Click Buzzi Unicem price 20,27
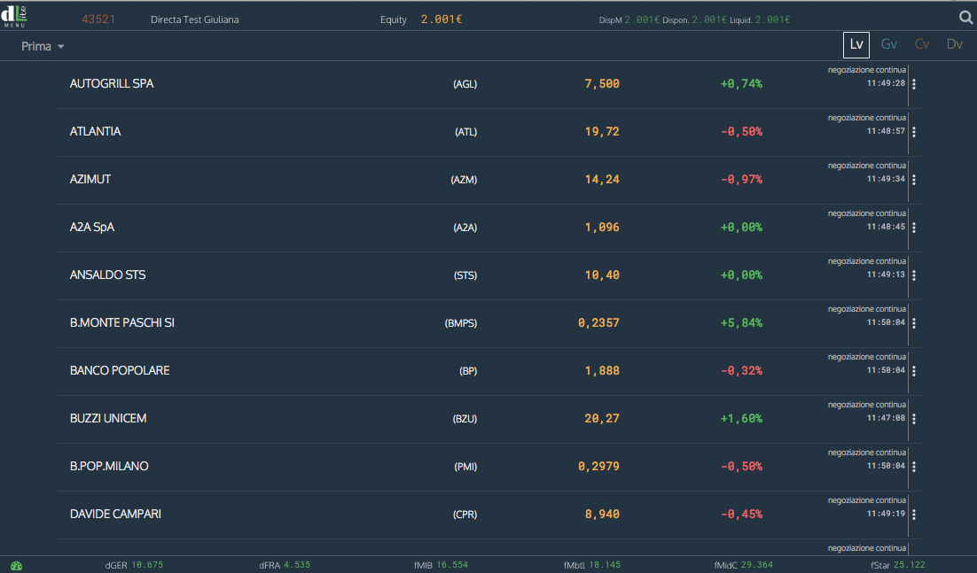The image size is (977, 573). [x=602, y=419]
